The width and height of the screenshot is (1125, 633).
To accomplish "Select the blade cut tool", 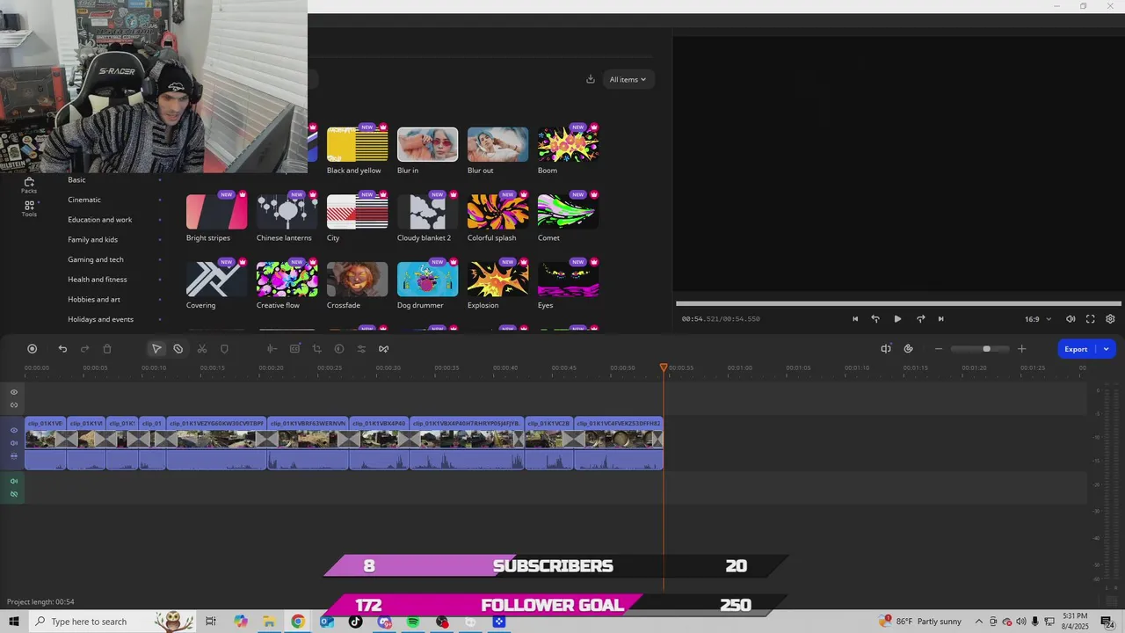I will 178,349.
